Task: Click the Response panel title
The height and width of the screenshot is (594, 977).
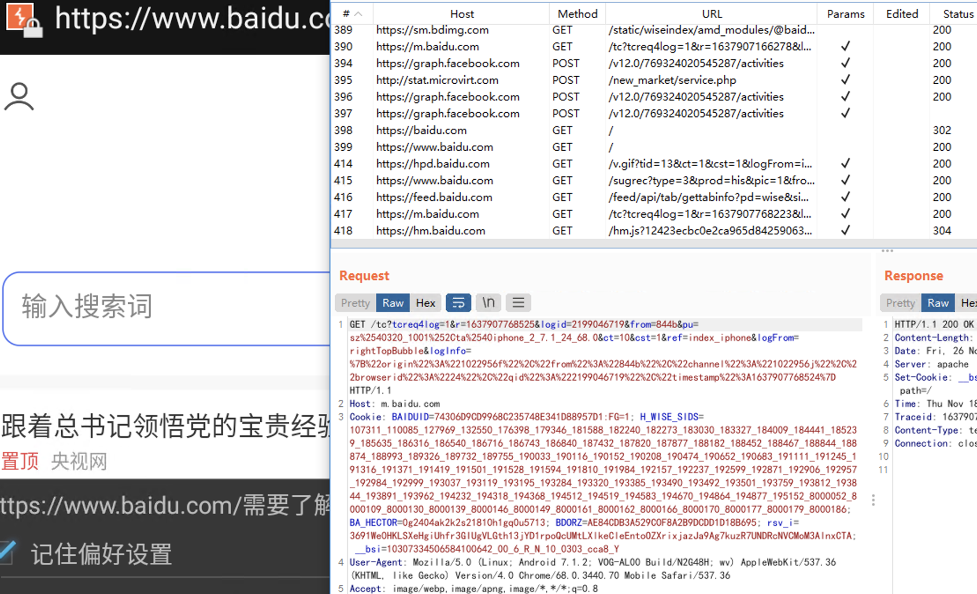Action: click(914, 275)
